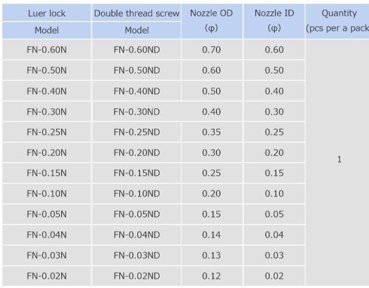The image size is (369, 288).
Task: Click the FN-0.30ND model cell
Action: pyautogui.click(x=137, y=111)
